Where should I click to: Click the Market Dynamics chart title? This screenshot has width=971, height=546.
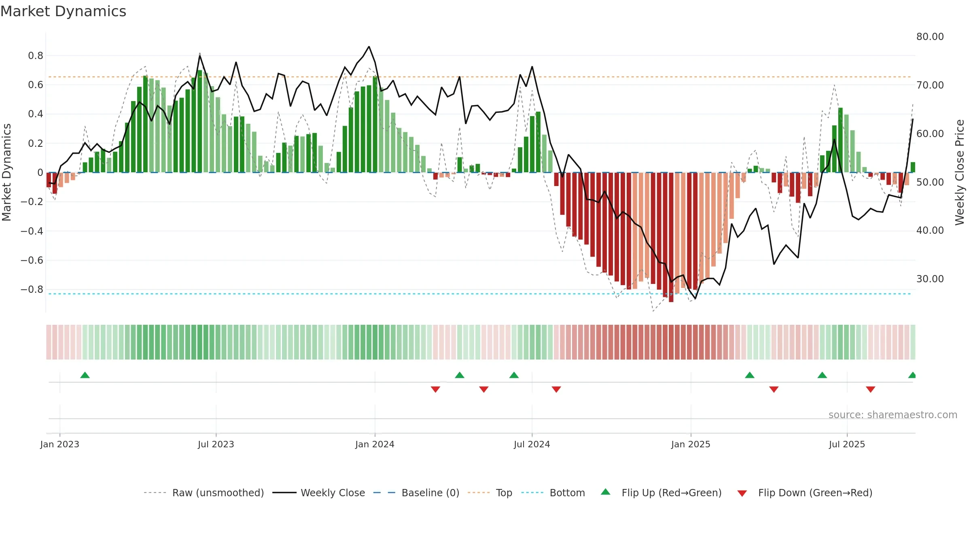tap(63, 11)
